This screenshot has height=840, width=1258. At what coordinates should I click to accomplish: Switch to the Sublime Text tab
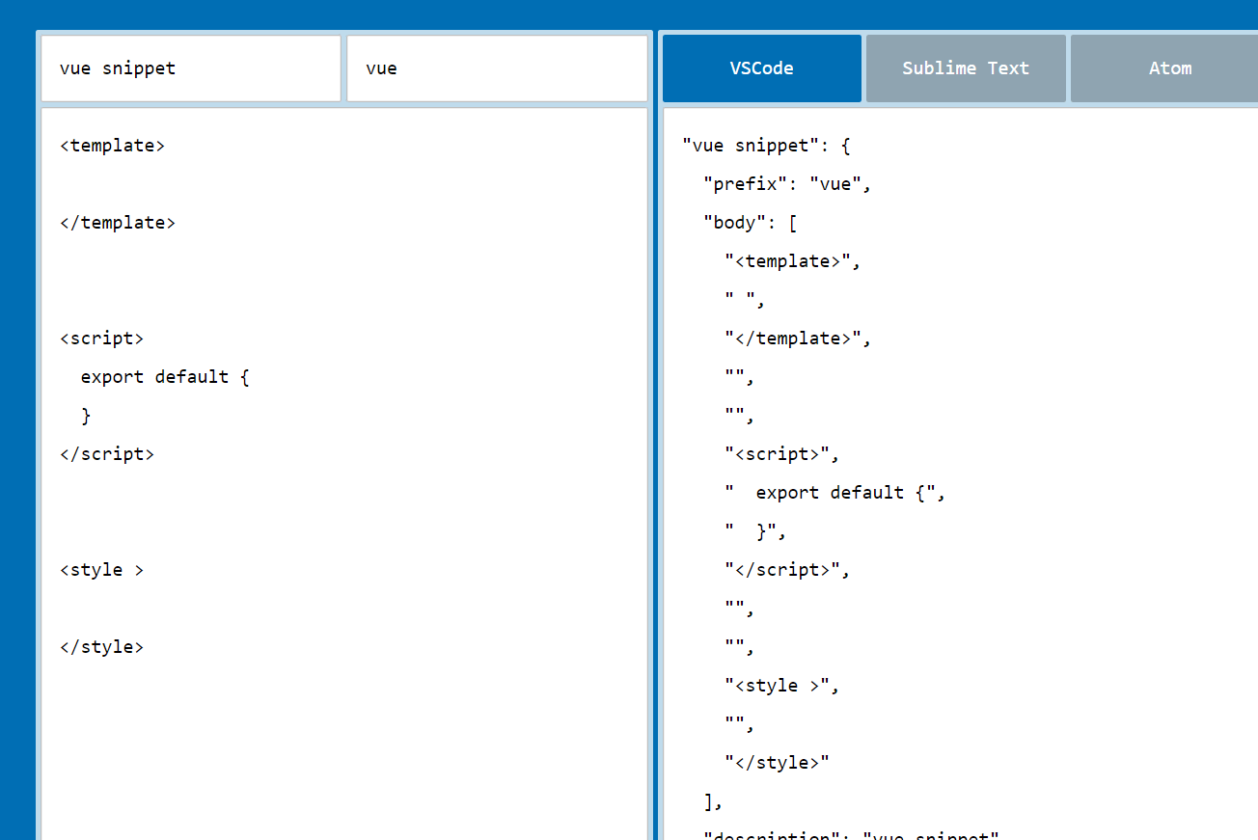tap(966, 68)
